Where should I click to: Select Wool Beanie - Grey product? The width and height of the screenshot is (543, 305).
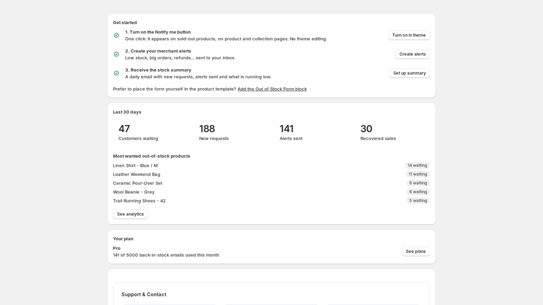pyautogui.click(x=134, y=192)
